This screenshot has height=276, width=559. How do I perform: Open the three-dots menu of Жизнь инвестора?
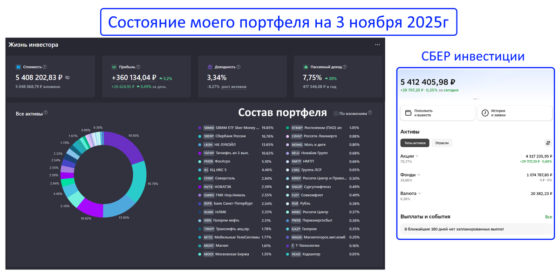377,45
